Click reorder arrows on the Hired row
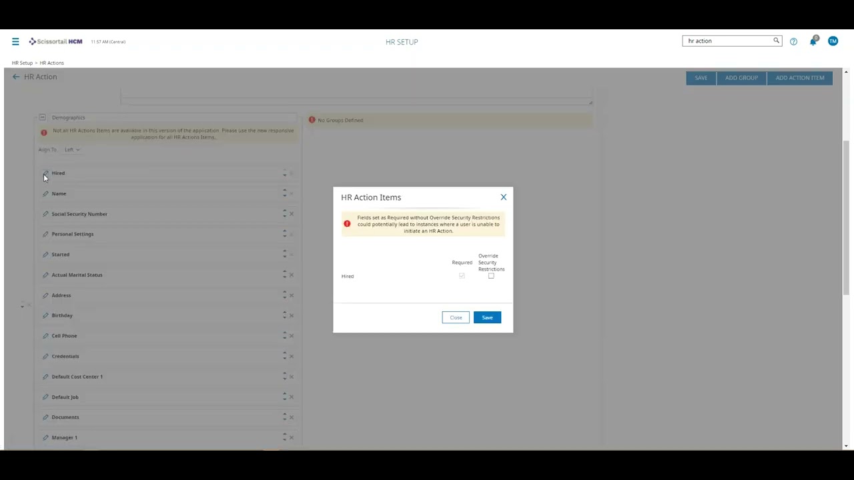 pos(284,173)
